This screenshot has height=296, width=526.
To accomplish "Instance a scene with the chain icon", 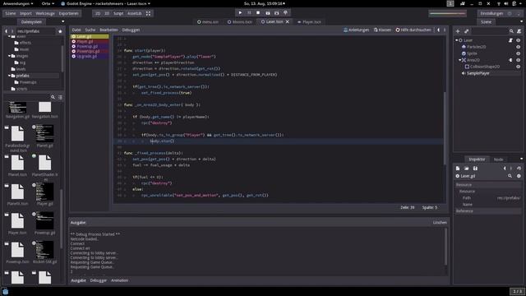I will [466, 31].
